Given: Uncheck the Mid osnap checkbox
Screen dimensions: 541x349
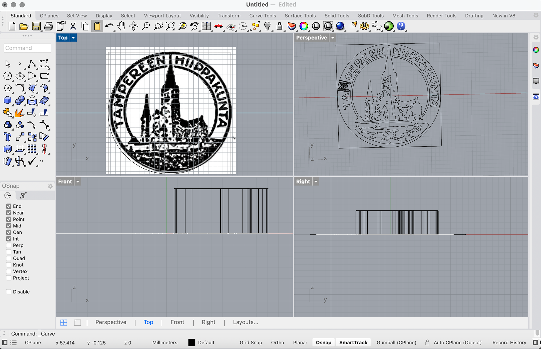Looking at the screenshot, I should (9, 226).
